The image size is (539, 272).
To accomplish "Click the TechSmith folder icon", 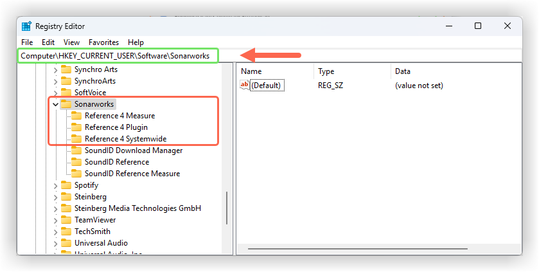I will 66,231.
